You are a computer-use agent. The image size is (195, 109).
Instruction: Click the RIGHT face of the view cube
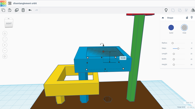pyautogui.click(x=9, y=23)
